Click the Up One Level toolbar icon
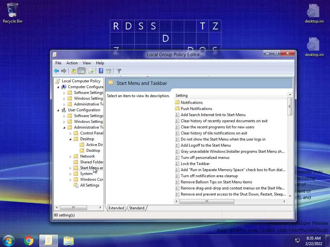Screen dimensions: 330x247 click(73, 71)
